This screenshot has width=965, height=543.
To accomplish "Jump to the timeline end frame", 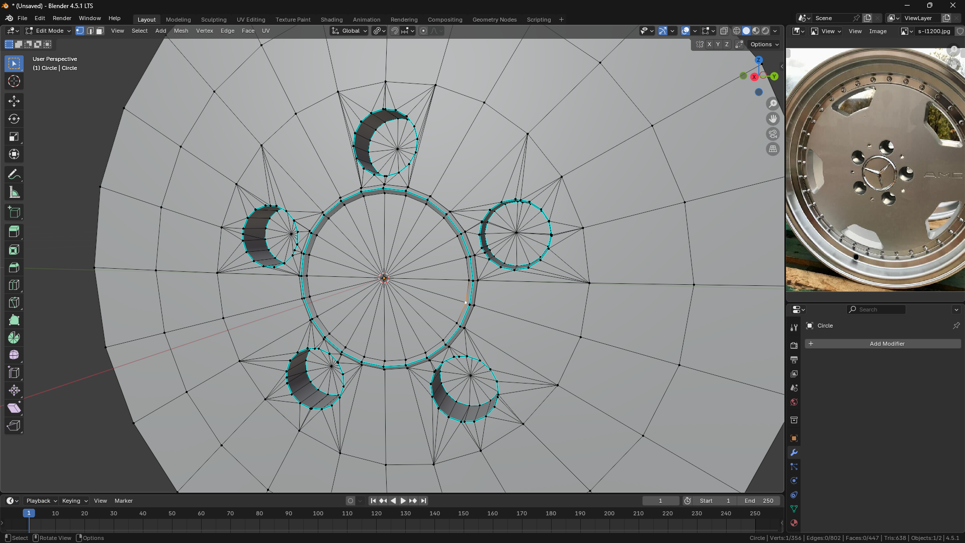I will (423, 501).
